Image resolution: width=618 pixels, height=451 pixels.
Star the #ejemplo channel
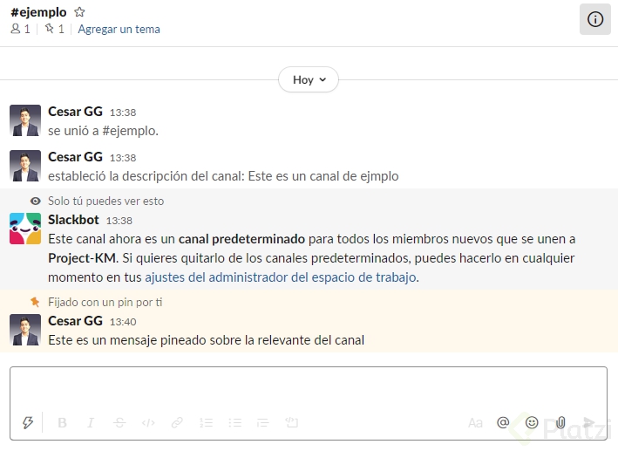pos(79,12)
